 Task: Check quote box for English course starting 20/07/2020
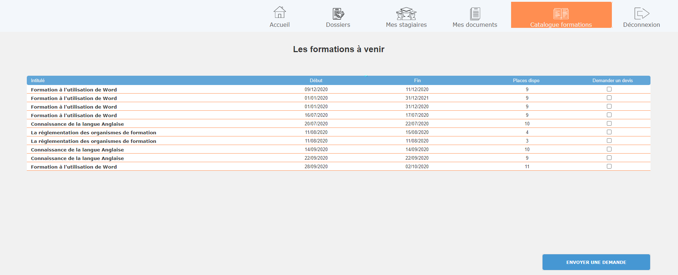(x=609, y=124)
